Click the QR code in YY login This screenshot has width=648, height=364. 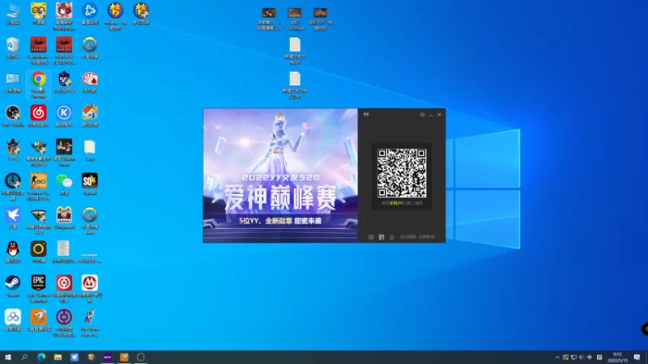pos(402,173)
